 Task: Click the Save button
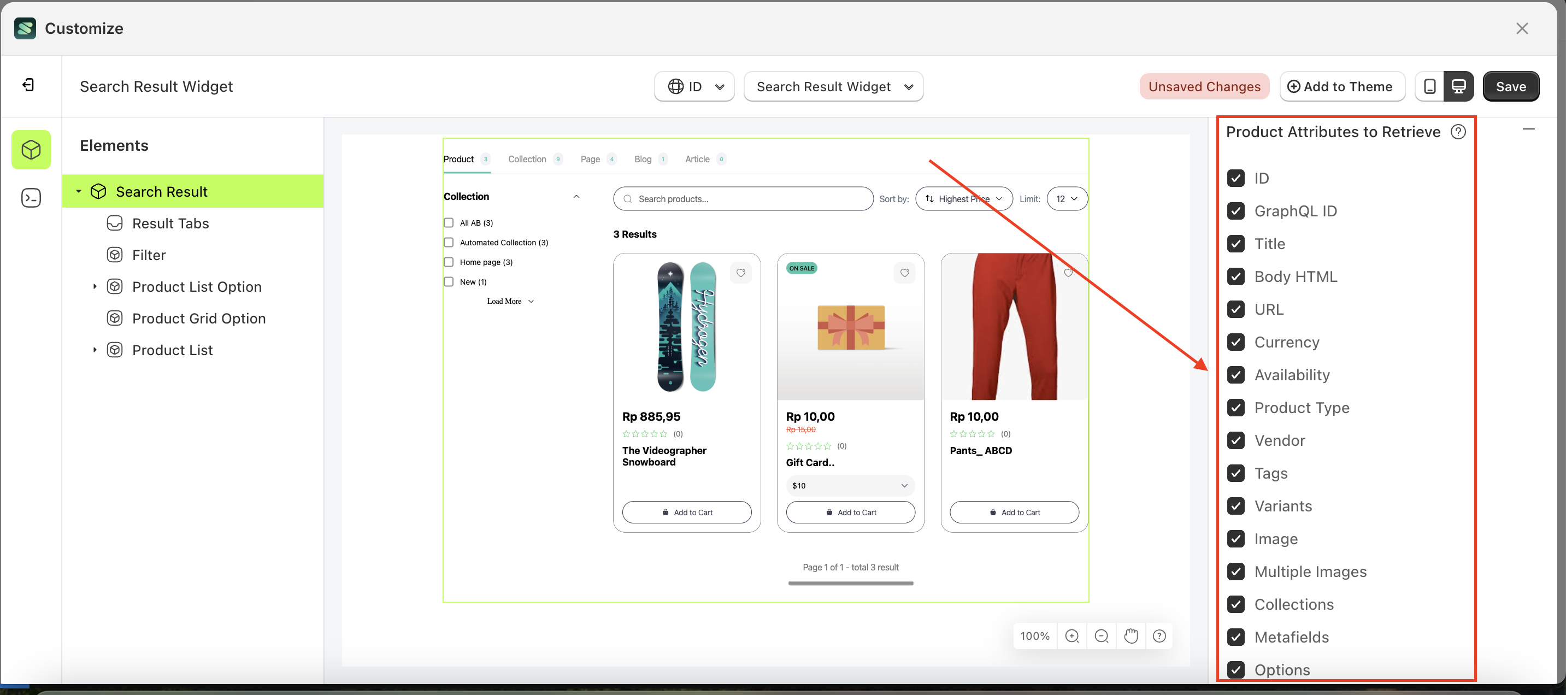click(x=1511, y=86)
